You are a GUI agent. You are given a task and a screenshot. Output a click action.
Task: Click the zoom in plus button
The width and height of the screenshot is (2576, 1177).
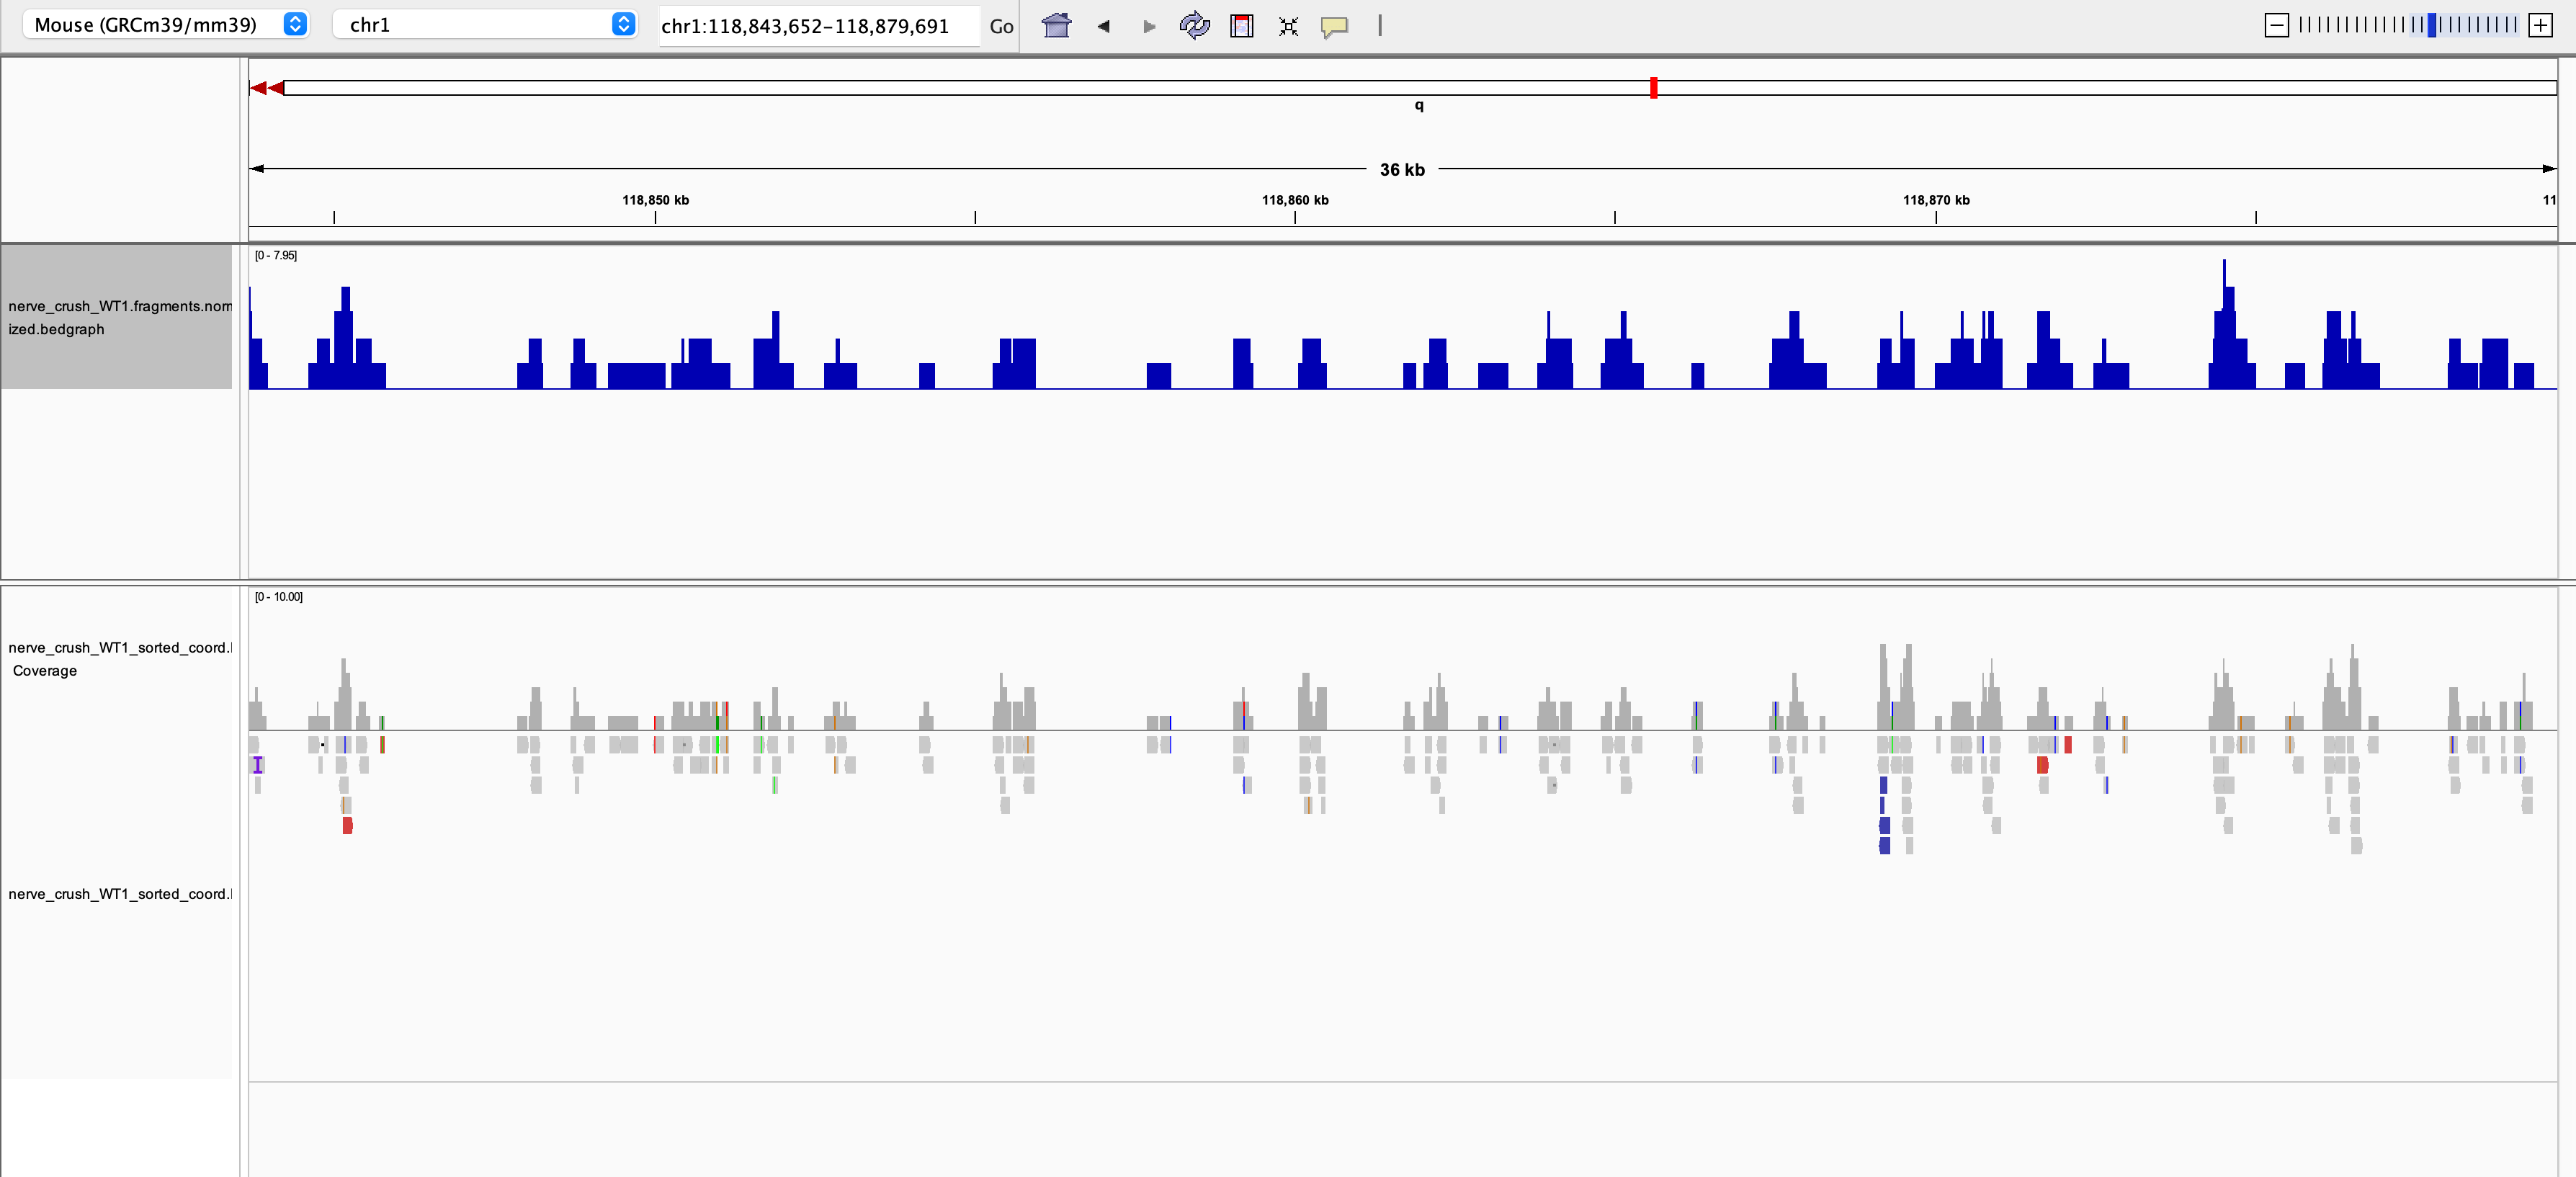(x=2540, y=26)
